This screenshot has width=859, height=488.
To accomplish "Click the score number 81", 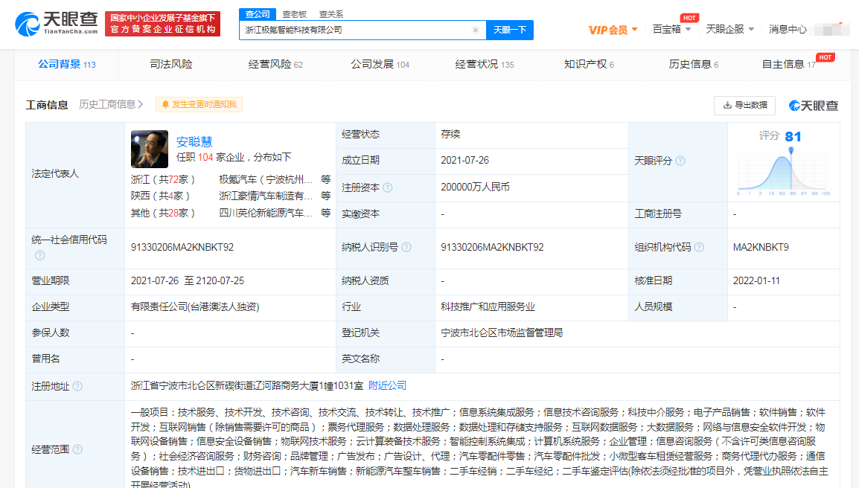I will tap(793, 136).
